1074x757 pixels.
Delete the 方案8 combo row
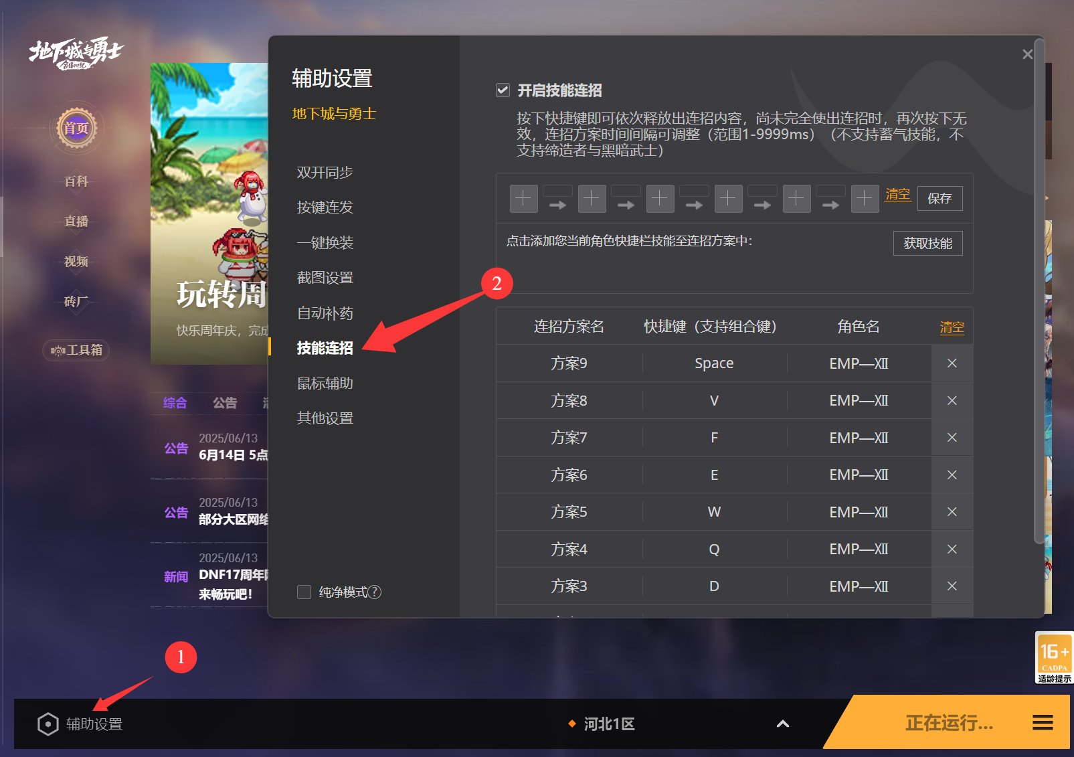tap(952, 400)
